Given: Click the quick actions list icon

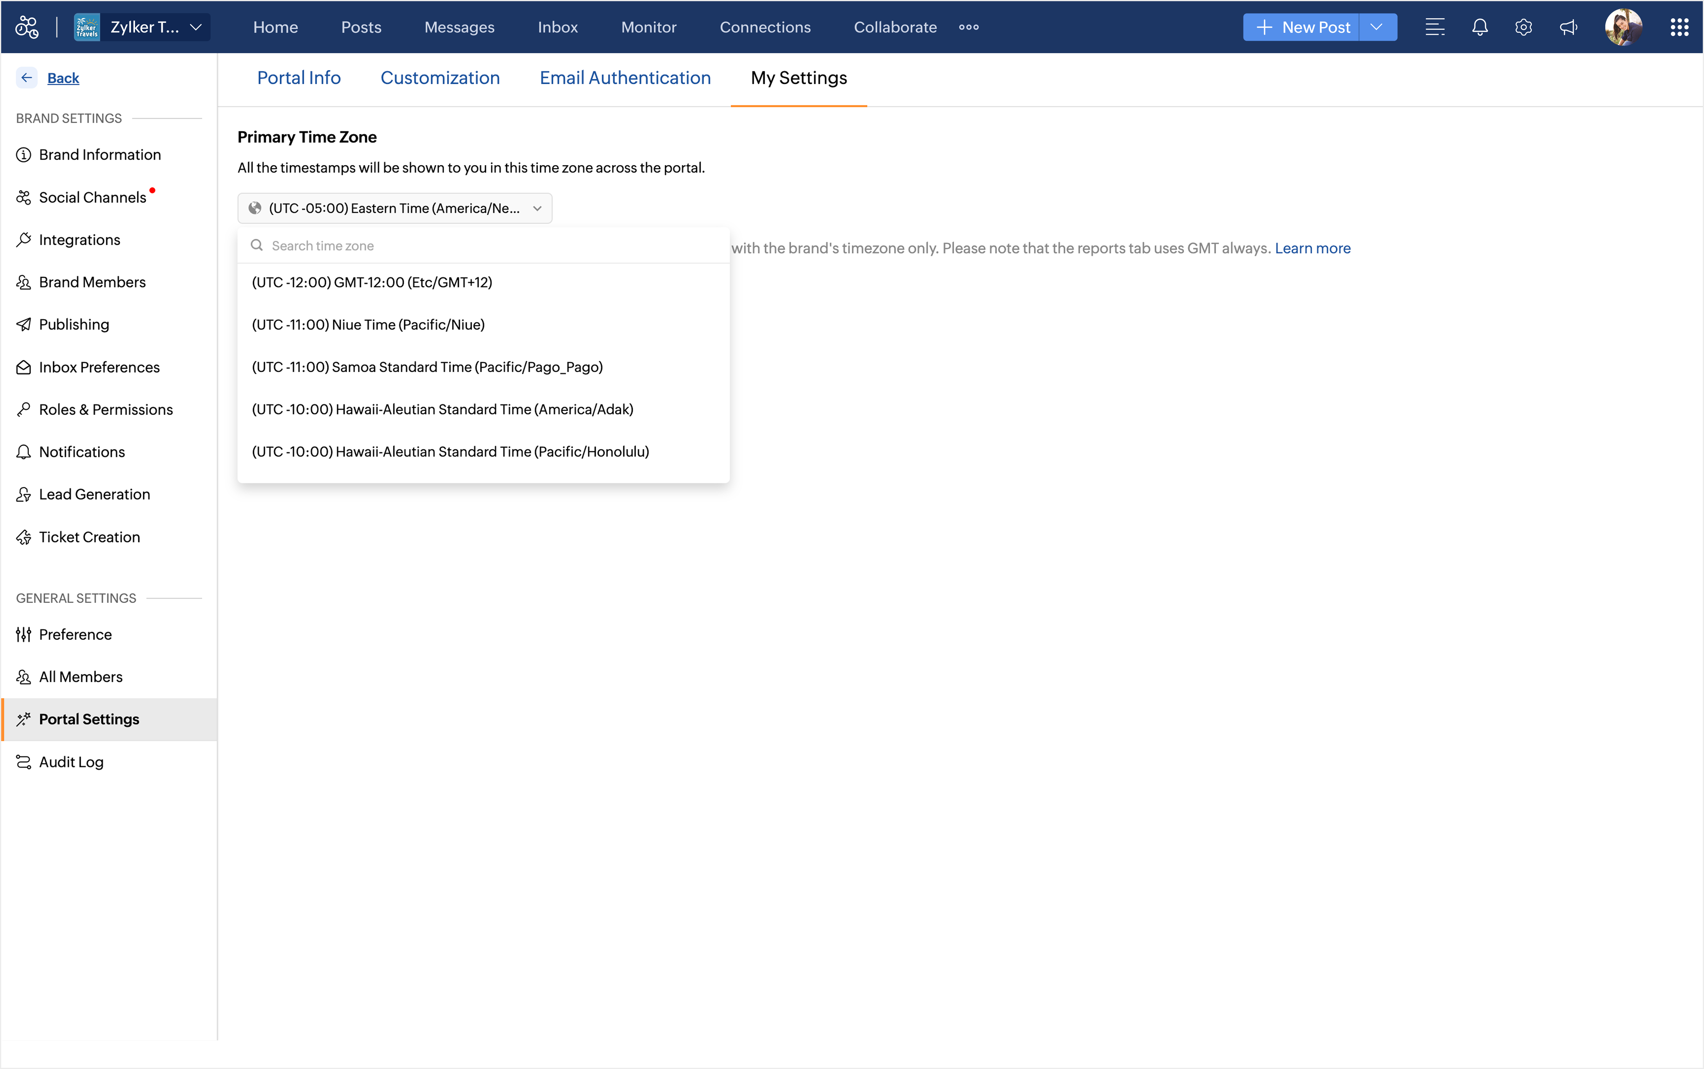Looking at the screenshot, I should 1435,27.
